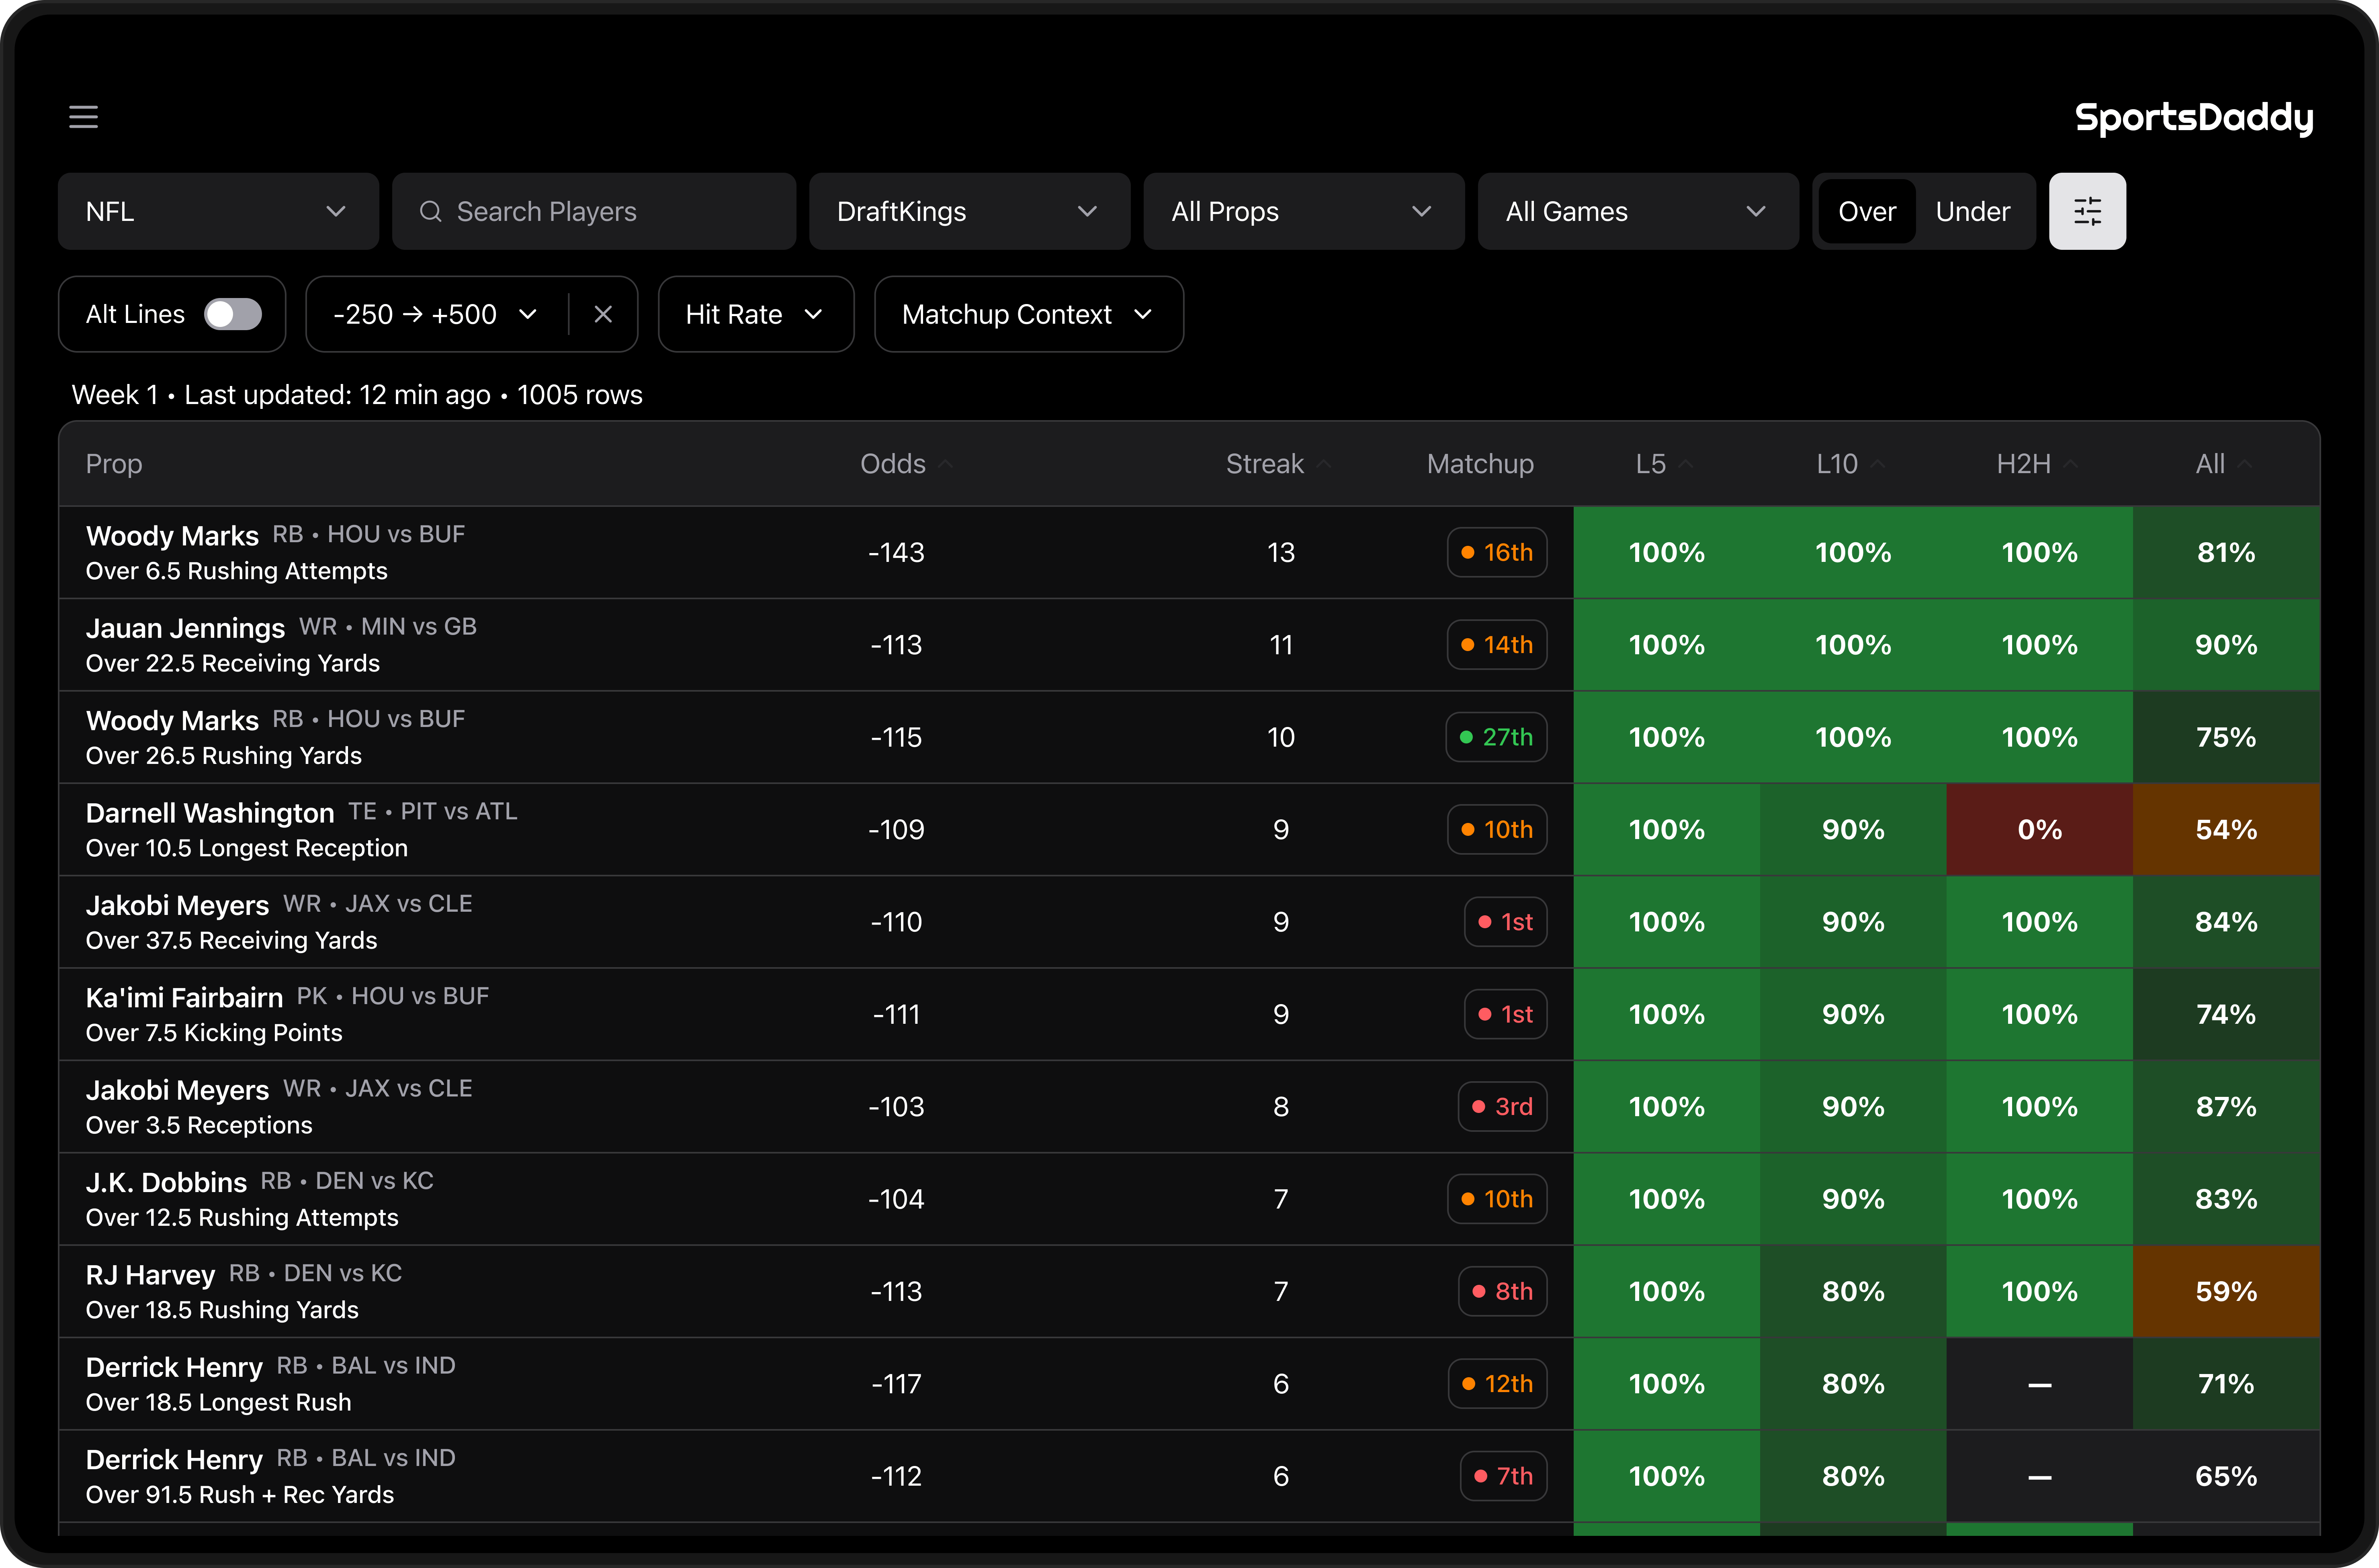
Task: Click the 7th matchup badge for Derrick Henry
Action: (x=1504, y=1476)
